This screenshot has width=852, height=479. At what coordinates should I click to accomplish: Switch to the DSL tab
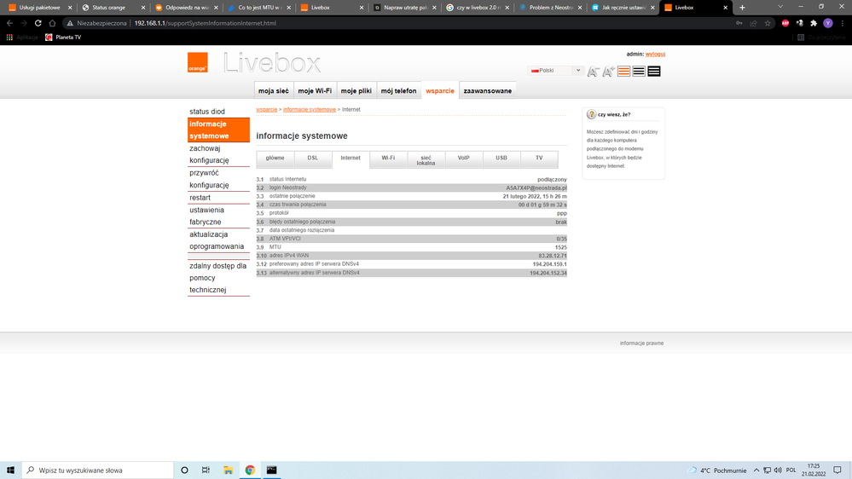(313, 158)
